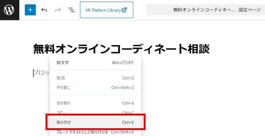Select 切り取り in the context menu
Screen dimensions: 265x136
(x=95, y=103)
